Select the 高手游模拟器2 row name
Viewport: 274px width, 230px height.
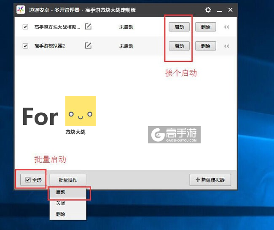50,46
